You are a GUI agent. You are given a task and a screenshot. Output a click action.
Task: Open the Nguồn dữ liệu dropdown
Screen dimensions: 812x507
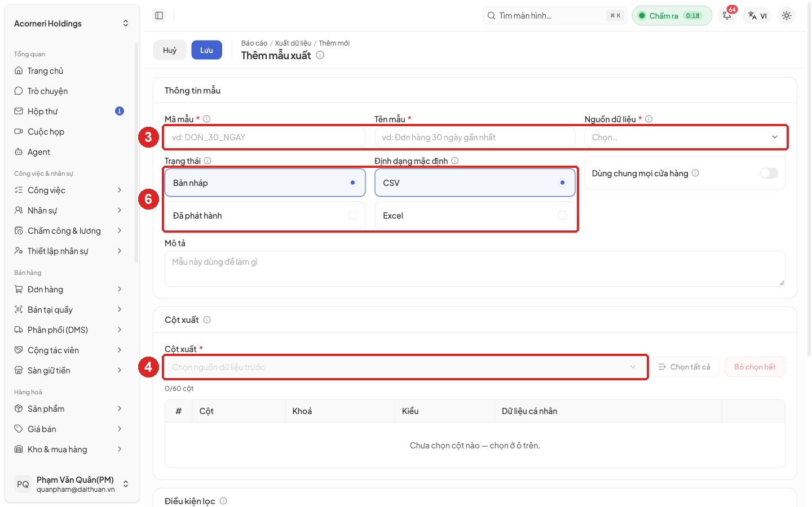685,137
